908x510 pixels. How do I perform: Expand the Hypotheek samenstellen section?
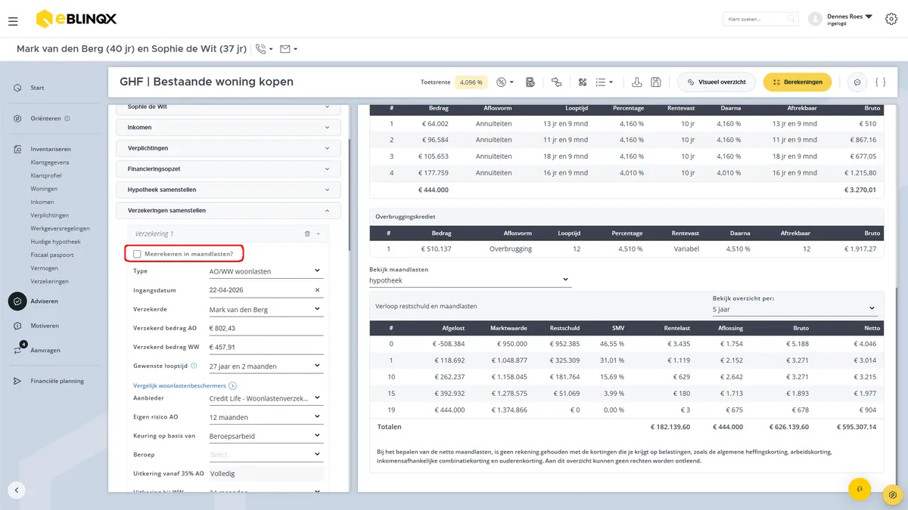[229, 190]
